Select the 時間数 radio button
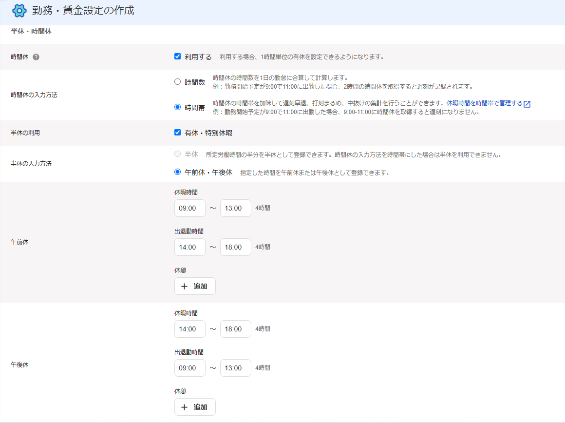The width and height of the screenshot is (565, 423). click(x=177, y=82)
